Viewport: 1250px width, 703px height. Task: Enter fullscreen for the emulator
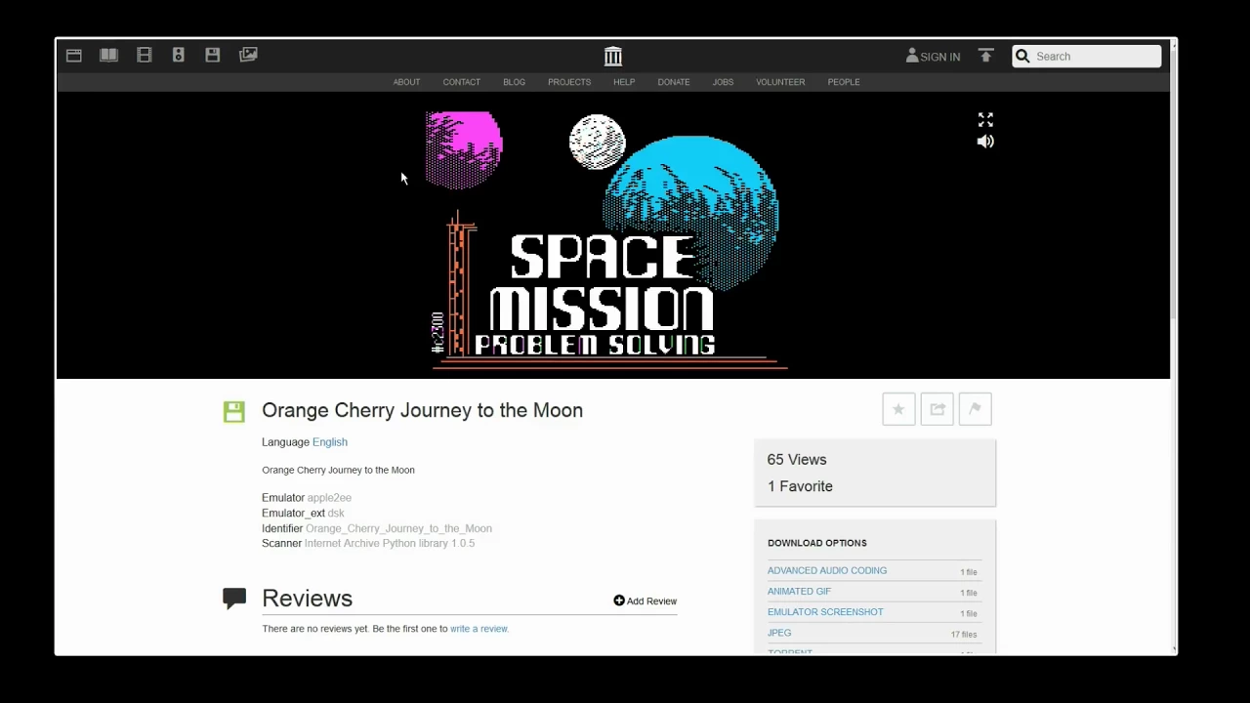(985, 120)
